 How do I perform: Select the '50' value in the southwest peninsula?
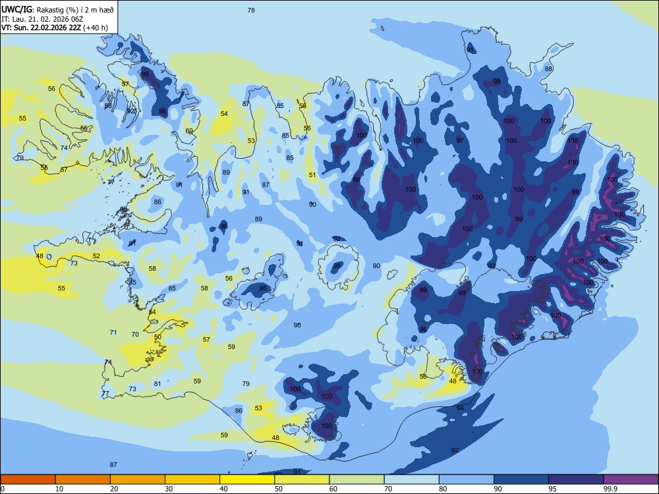coord(158,337)
